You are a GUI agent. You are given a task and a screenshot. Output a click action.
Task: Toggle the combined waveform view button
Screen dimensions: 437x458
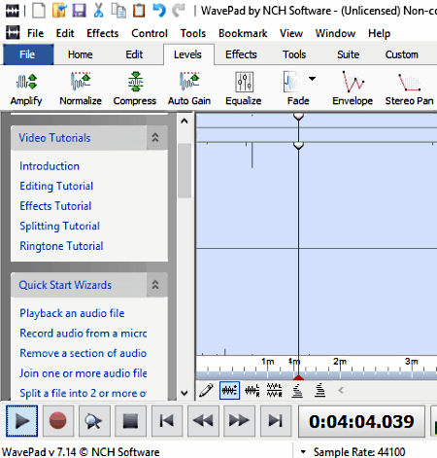click(x=229, y=390)
